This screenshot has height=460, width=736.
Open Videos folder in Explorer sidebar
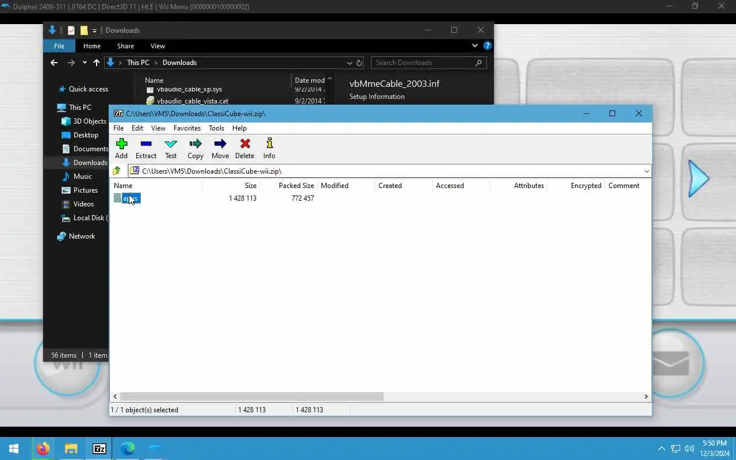tap(78, 204)
